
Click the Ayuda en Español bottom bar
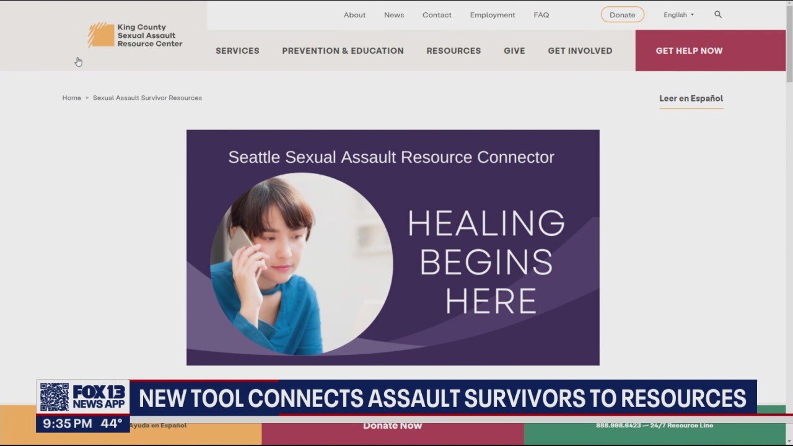(157, 426)
